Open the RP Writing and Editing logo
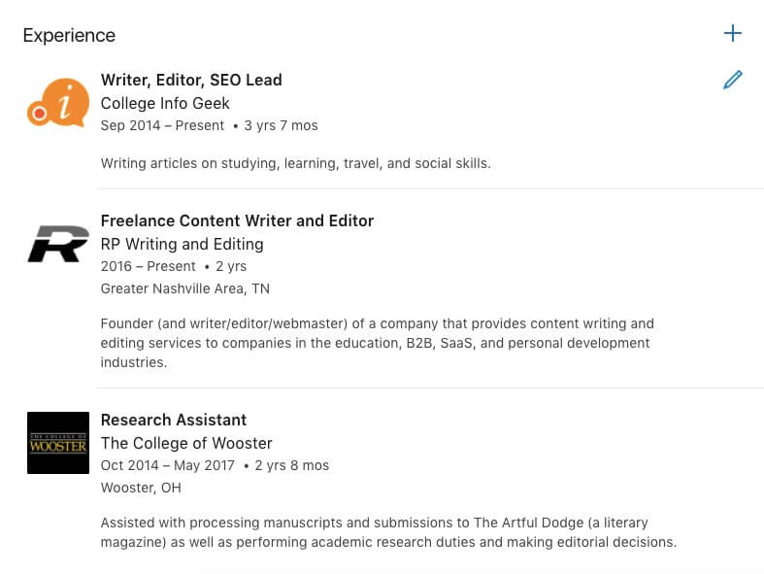Screen dimensions: 764x574 (x=58, y=244)
